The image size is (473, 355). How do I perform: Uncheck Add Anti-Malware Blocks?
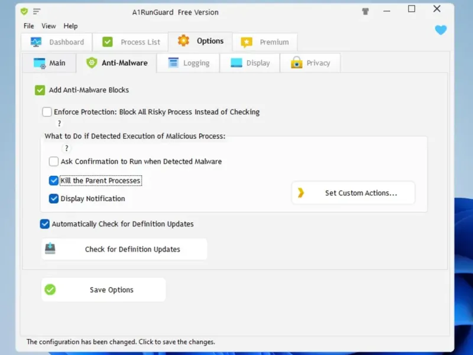tap(40, 90)
